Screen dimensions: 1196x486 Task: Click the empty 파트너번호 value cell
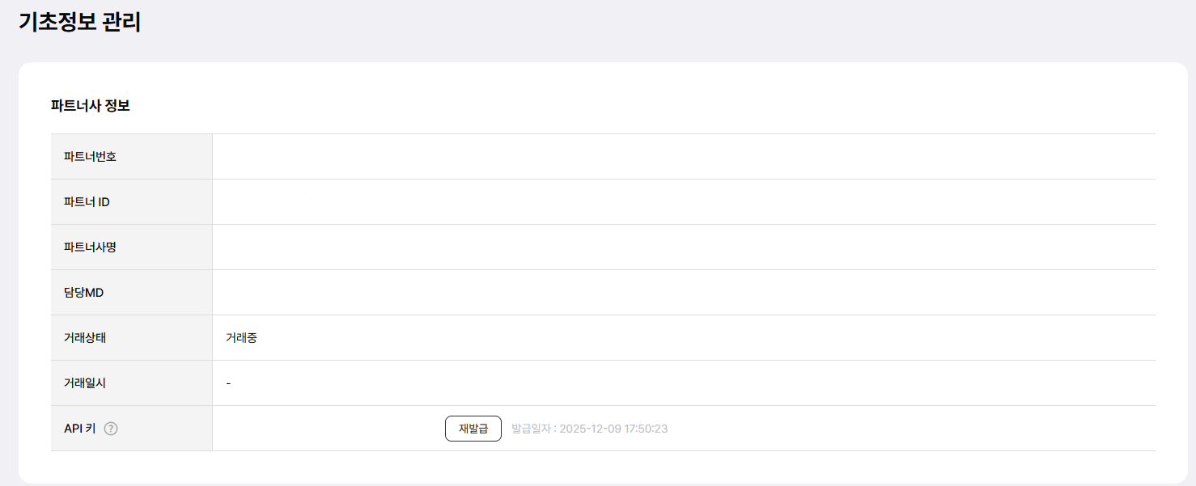[x=683, y=157]
